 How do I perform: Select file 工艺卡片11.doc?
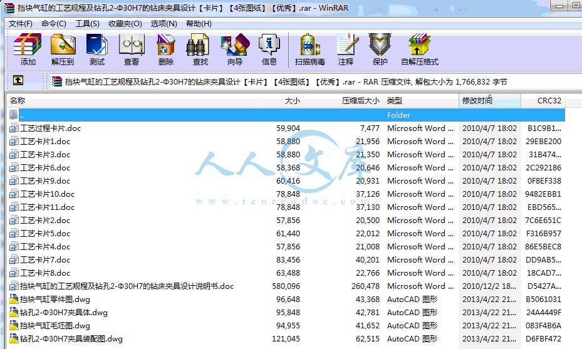pyautogui.click(x=47, y=207)
